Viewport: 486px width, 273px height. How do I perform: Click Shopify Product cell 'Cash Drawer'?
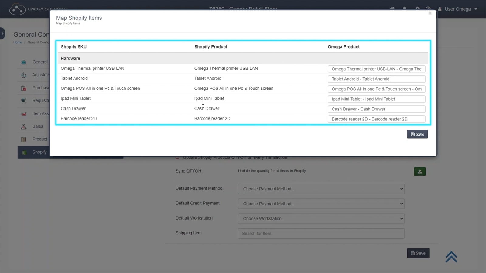[207, 108]
